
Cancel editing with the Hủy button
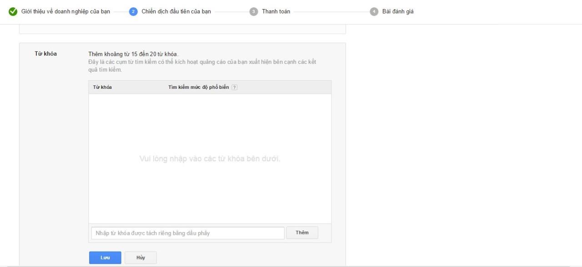click(x=140, y=257)
